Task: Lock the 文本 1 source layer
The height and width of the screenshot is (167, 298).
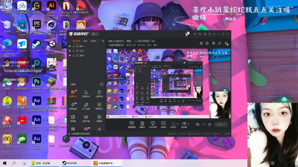Action: (x=73, y=51)
